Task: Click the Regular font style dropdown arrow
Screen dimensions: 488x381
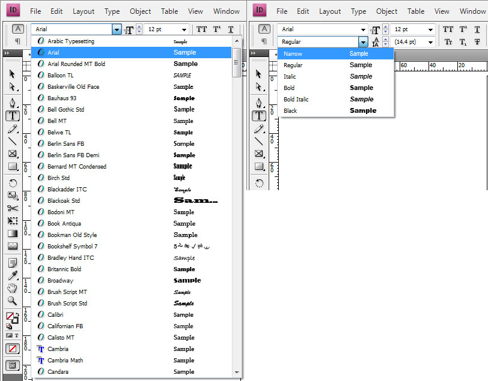Action: point(363,41)
